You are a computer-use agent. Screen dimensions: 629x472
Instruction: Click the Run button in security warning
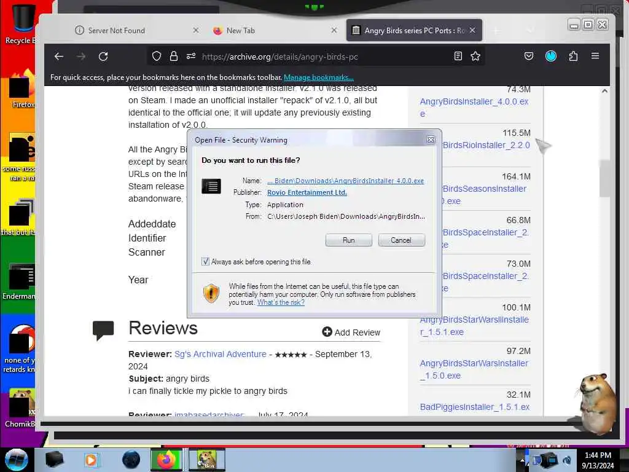click(x=349, y=240)
